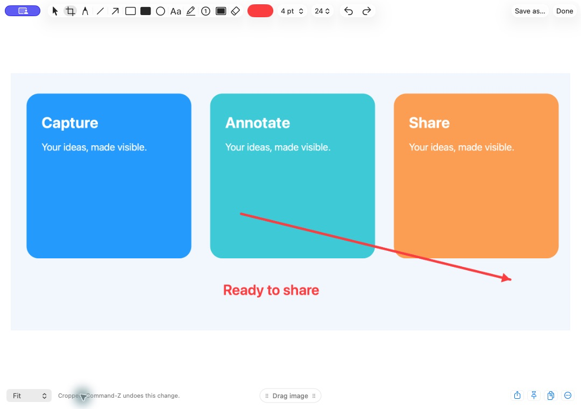Click 'Your ideas, made visible.' on Share card
The width and height of the screenshot is (581, 409).
(x=462, y=147)
